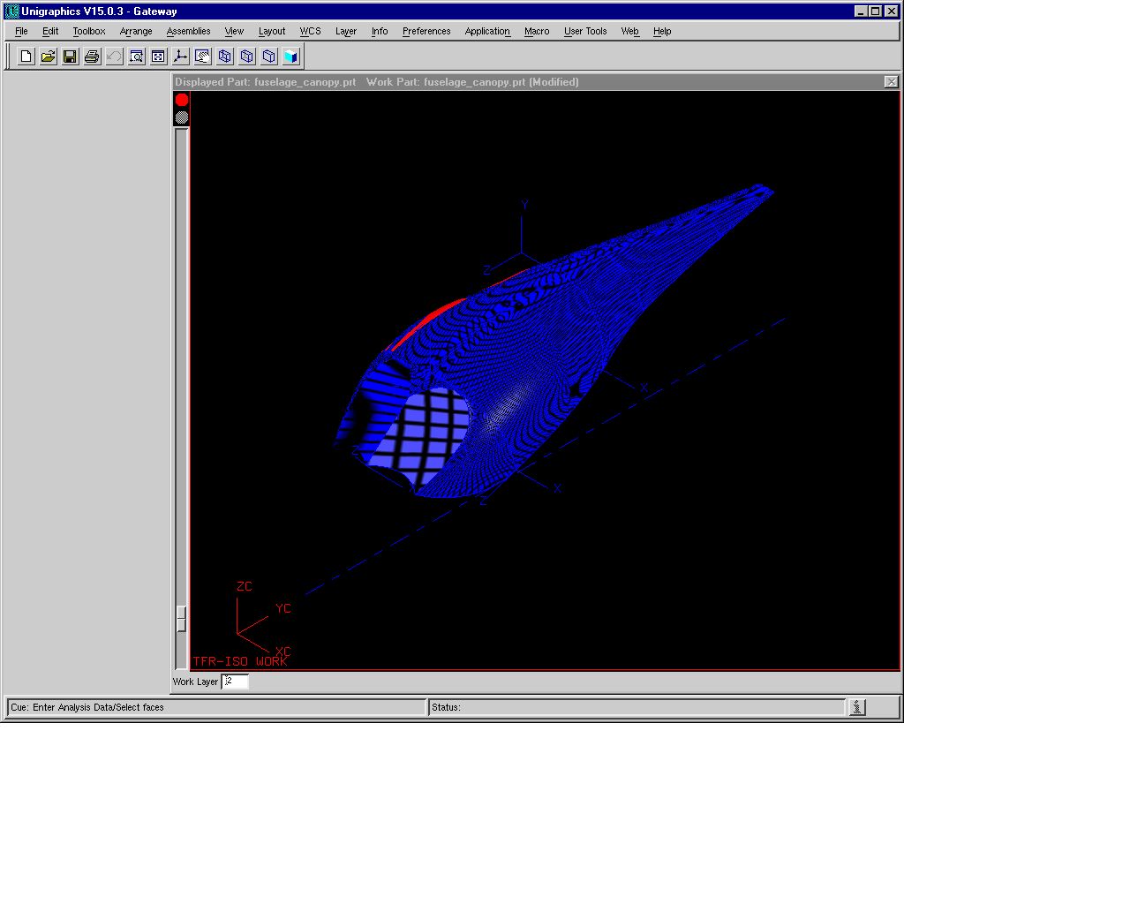Viewport: 1130px width, 904px height.
Task: Expand the Application menu
Action: point(487,31)
